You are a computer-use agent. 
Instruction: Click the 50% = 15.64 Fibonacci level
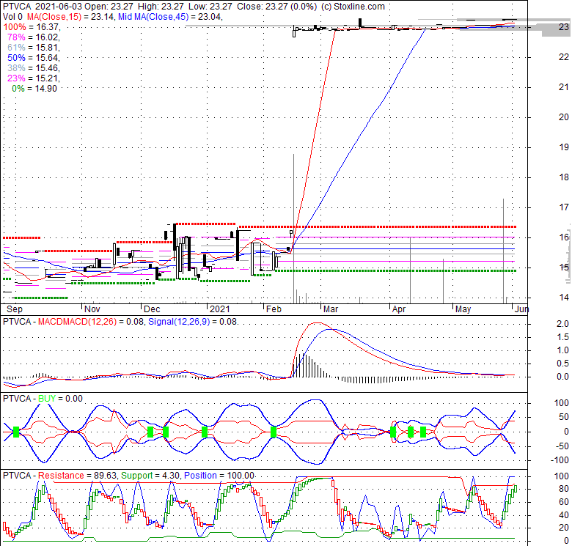33,58
